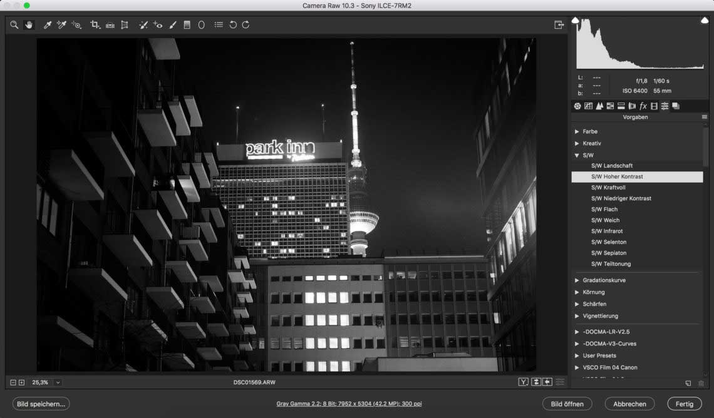Click the Bild öffnen button

[x=567, y=404]
